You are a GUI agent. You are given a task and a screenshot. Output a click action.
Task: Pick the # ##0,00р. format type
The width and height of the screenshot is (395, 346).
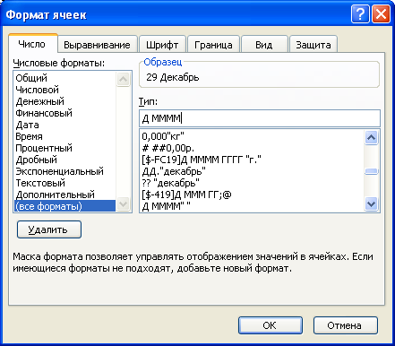click(252, 148)
